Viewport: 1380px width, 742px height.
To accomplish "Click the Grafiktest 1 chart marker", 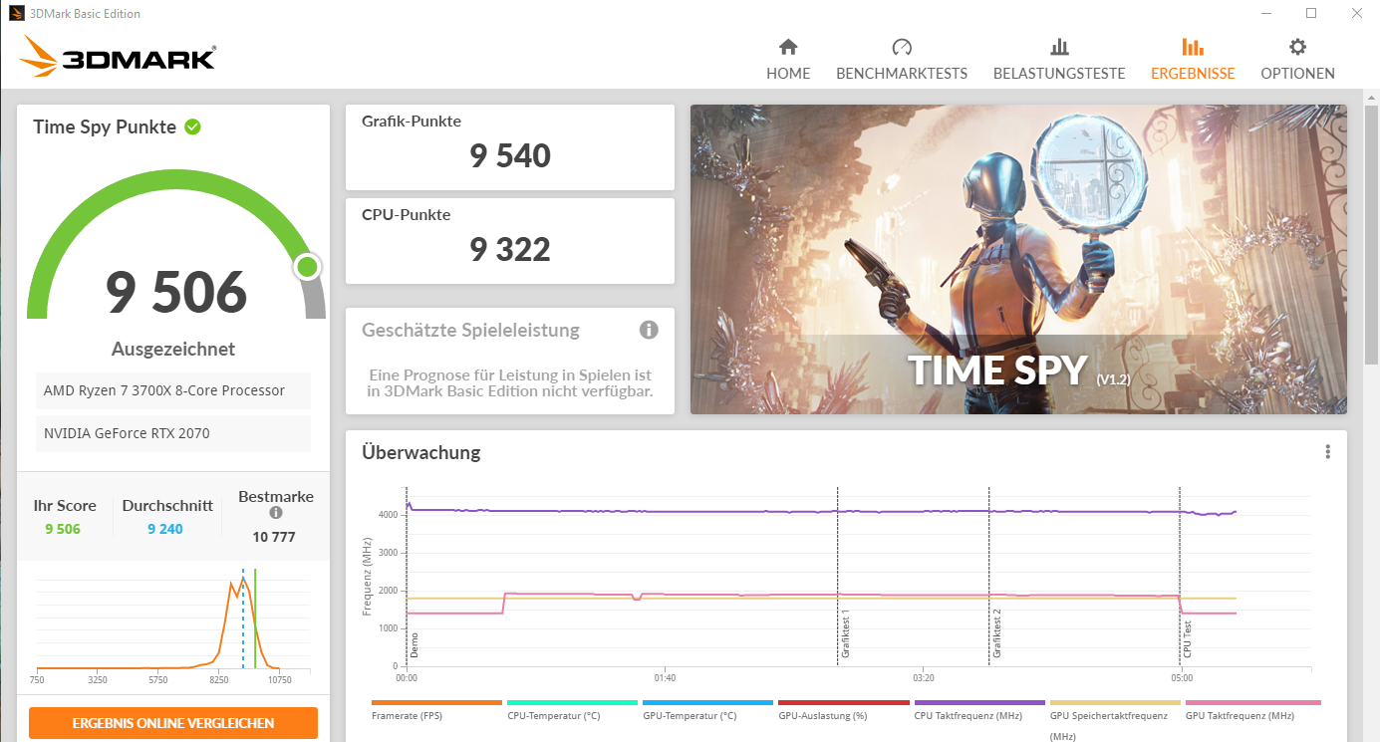I will (x=845, y=633).
